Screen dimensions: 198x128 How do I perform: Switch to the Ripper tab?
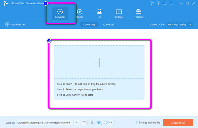[80, 14]
